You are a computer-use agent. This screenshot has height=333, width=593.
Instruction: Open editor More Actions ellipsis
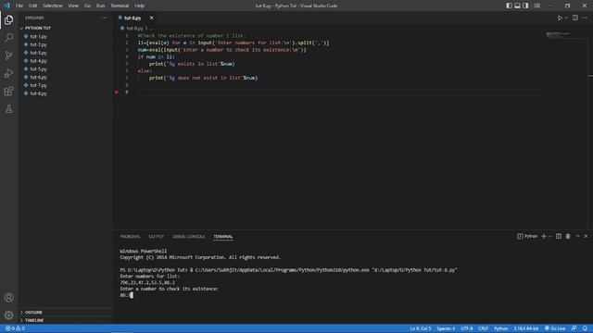585,18
